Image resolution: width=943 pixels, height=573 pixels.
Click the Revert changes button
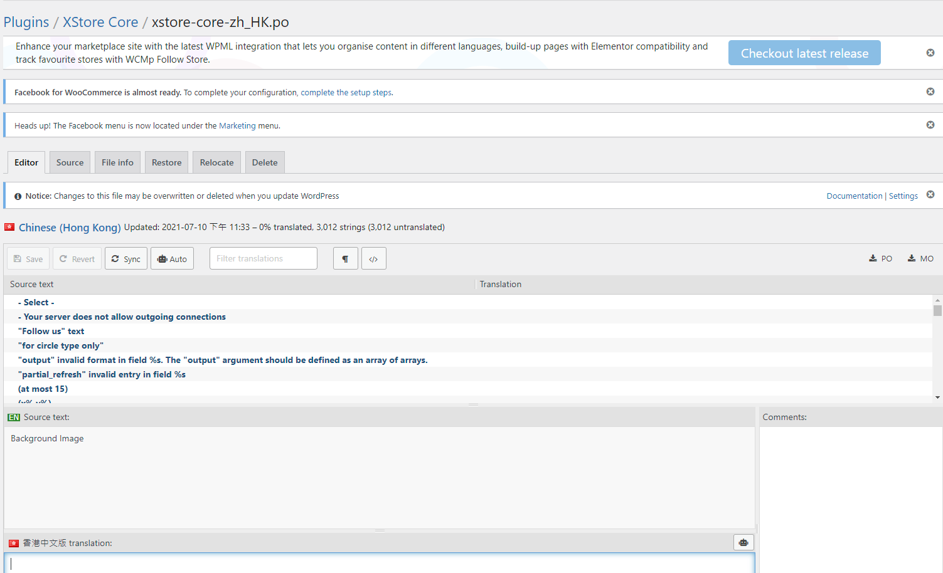click(77, 259)
